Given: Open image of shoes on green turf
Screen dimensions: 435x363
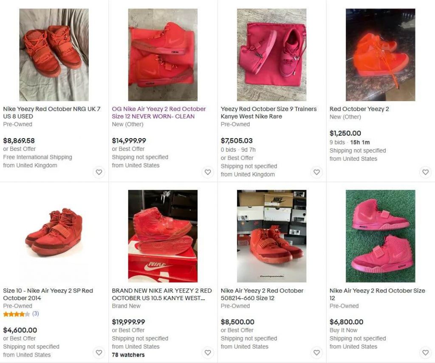Looking at the screenshot, I should point(380,236).
